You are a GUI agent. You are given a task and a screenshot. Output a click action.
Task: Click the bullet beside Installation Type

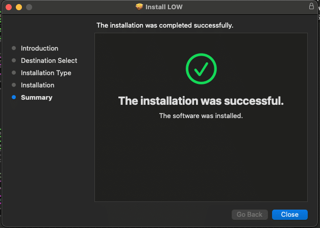pyautogui.click(x=14, y=73)
